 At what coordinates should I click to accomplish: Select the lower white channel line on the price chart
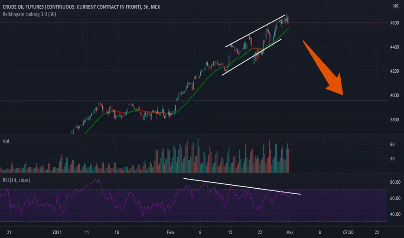click(x=251, y=57)
